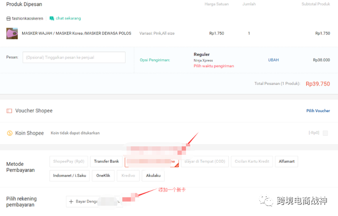338x216 pixels.
Task: Click the Koin Shopee coin icon
Action: tap(10, 133)
